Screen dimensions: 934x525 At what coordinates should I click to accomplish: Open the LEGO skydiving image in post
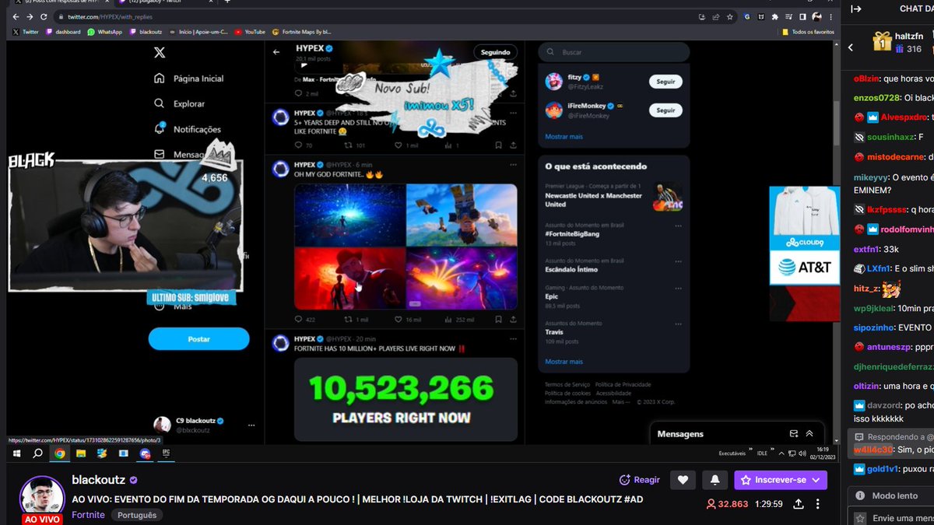coord(462,215)
